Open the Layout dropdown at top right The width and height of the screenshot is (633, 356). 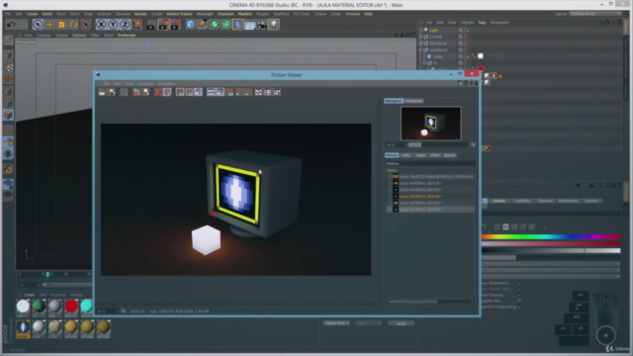click(595, 14)
